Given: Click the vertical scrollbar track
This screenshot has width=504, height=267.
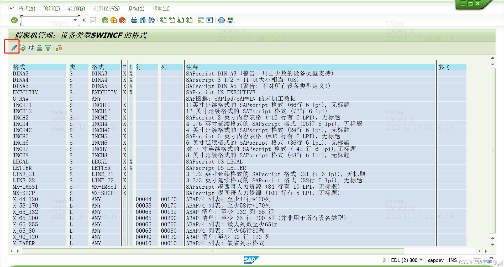Looking at the screenshot, I should [493, 151].
